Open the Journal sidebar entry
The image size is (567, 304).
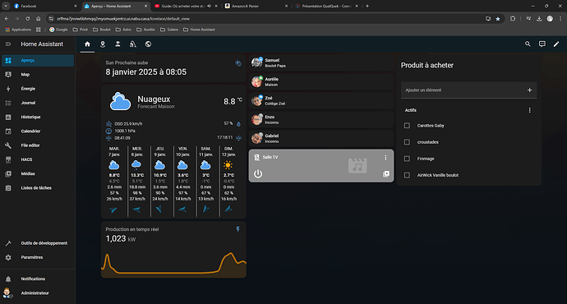(38, 103)
